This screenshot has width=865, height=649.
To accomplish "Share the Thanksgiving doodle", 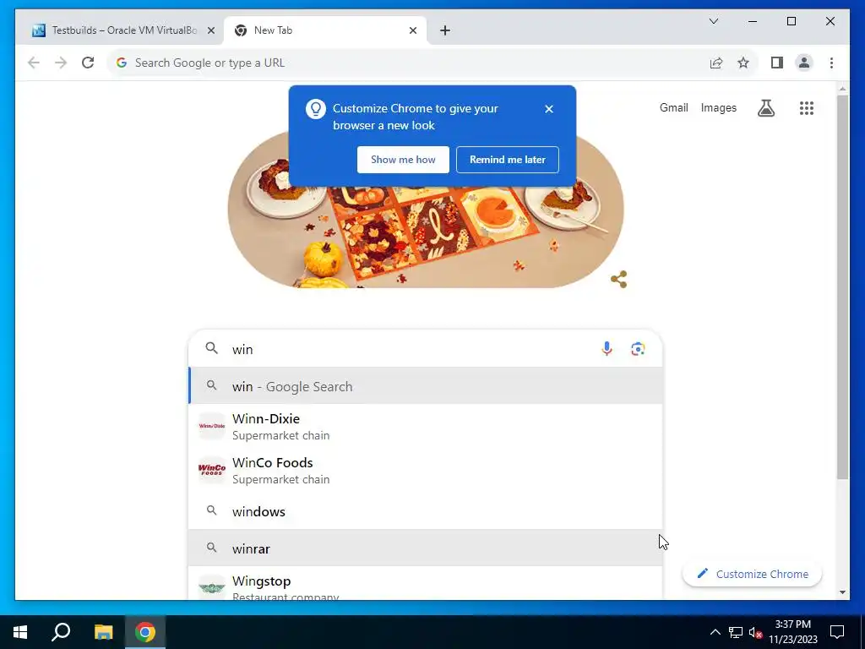I will pos(619,279).
